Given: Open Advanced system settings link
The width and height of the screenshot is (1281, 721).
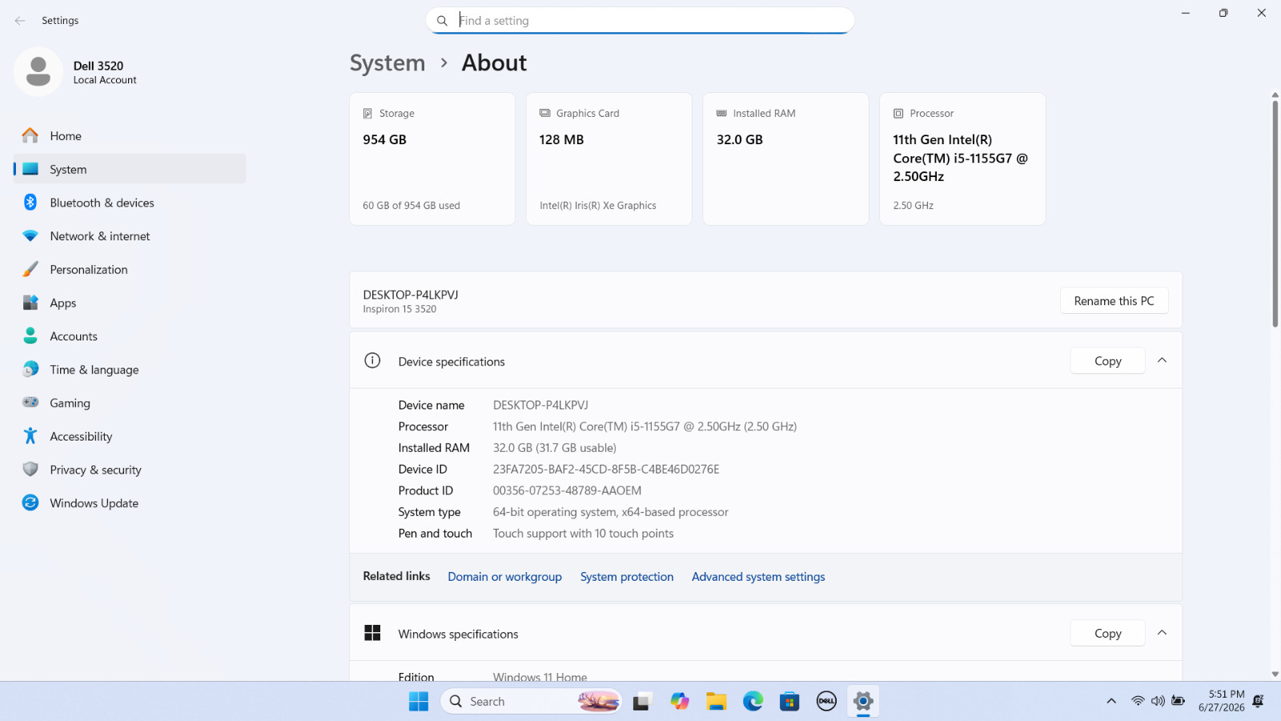Looking at the screenshot, I should 758,577.
